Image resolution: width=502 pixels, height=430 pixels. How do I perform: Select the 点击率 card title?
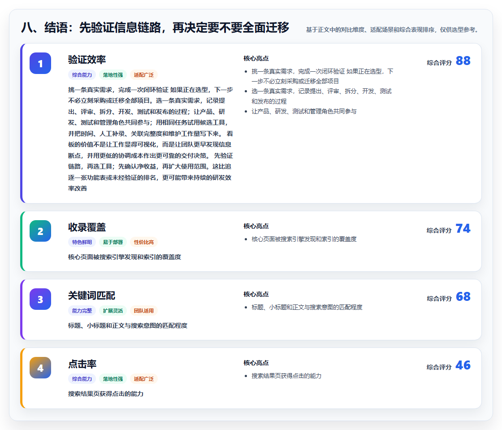click(x=82, y=364)
